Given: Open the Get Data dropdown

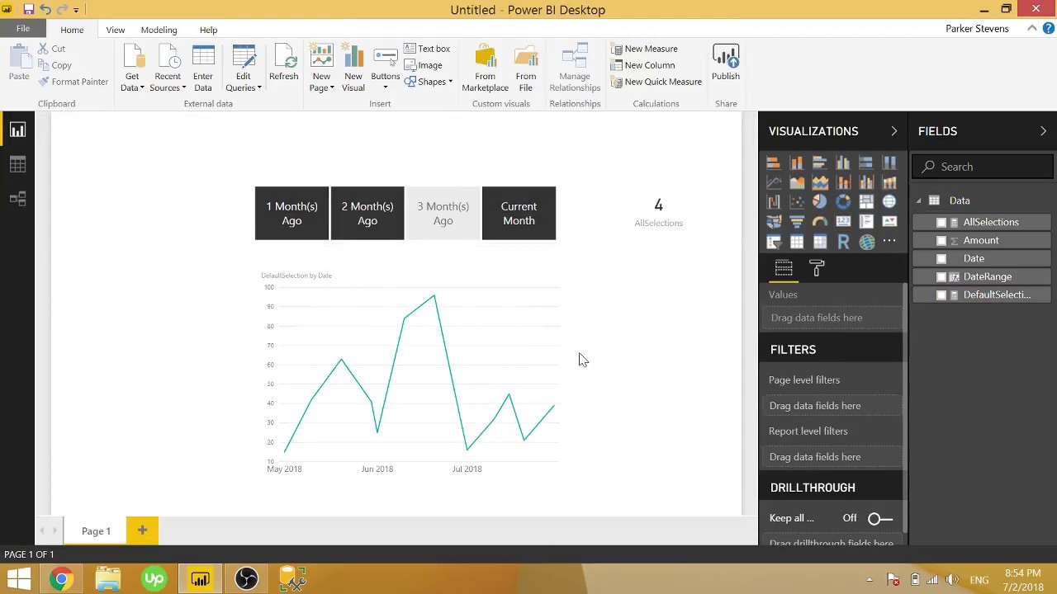Looking at the screenshot, I should 132,82.
